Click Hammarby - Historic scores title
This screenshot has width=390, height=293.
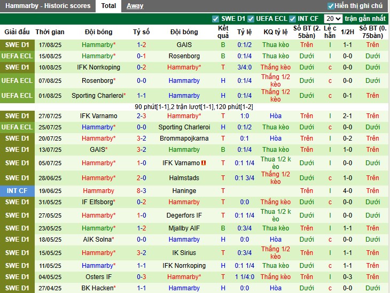pos(48,6)
